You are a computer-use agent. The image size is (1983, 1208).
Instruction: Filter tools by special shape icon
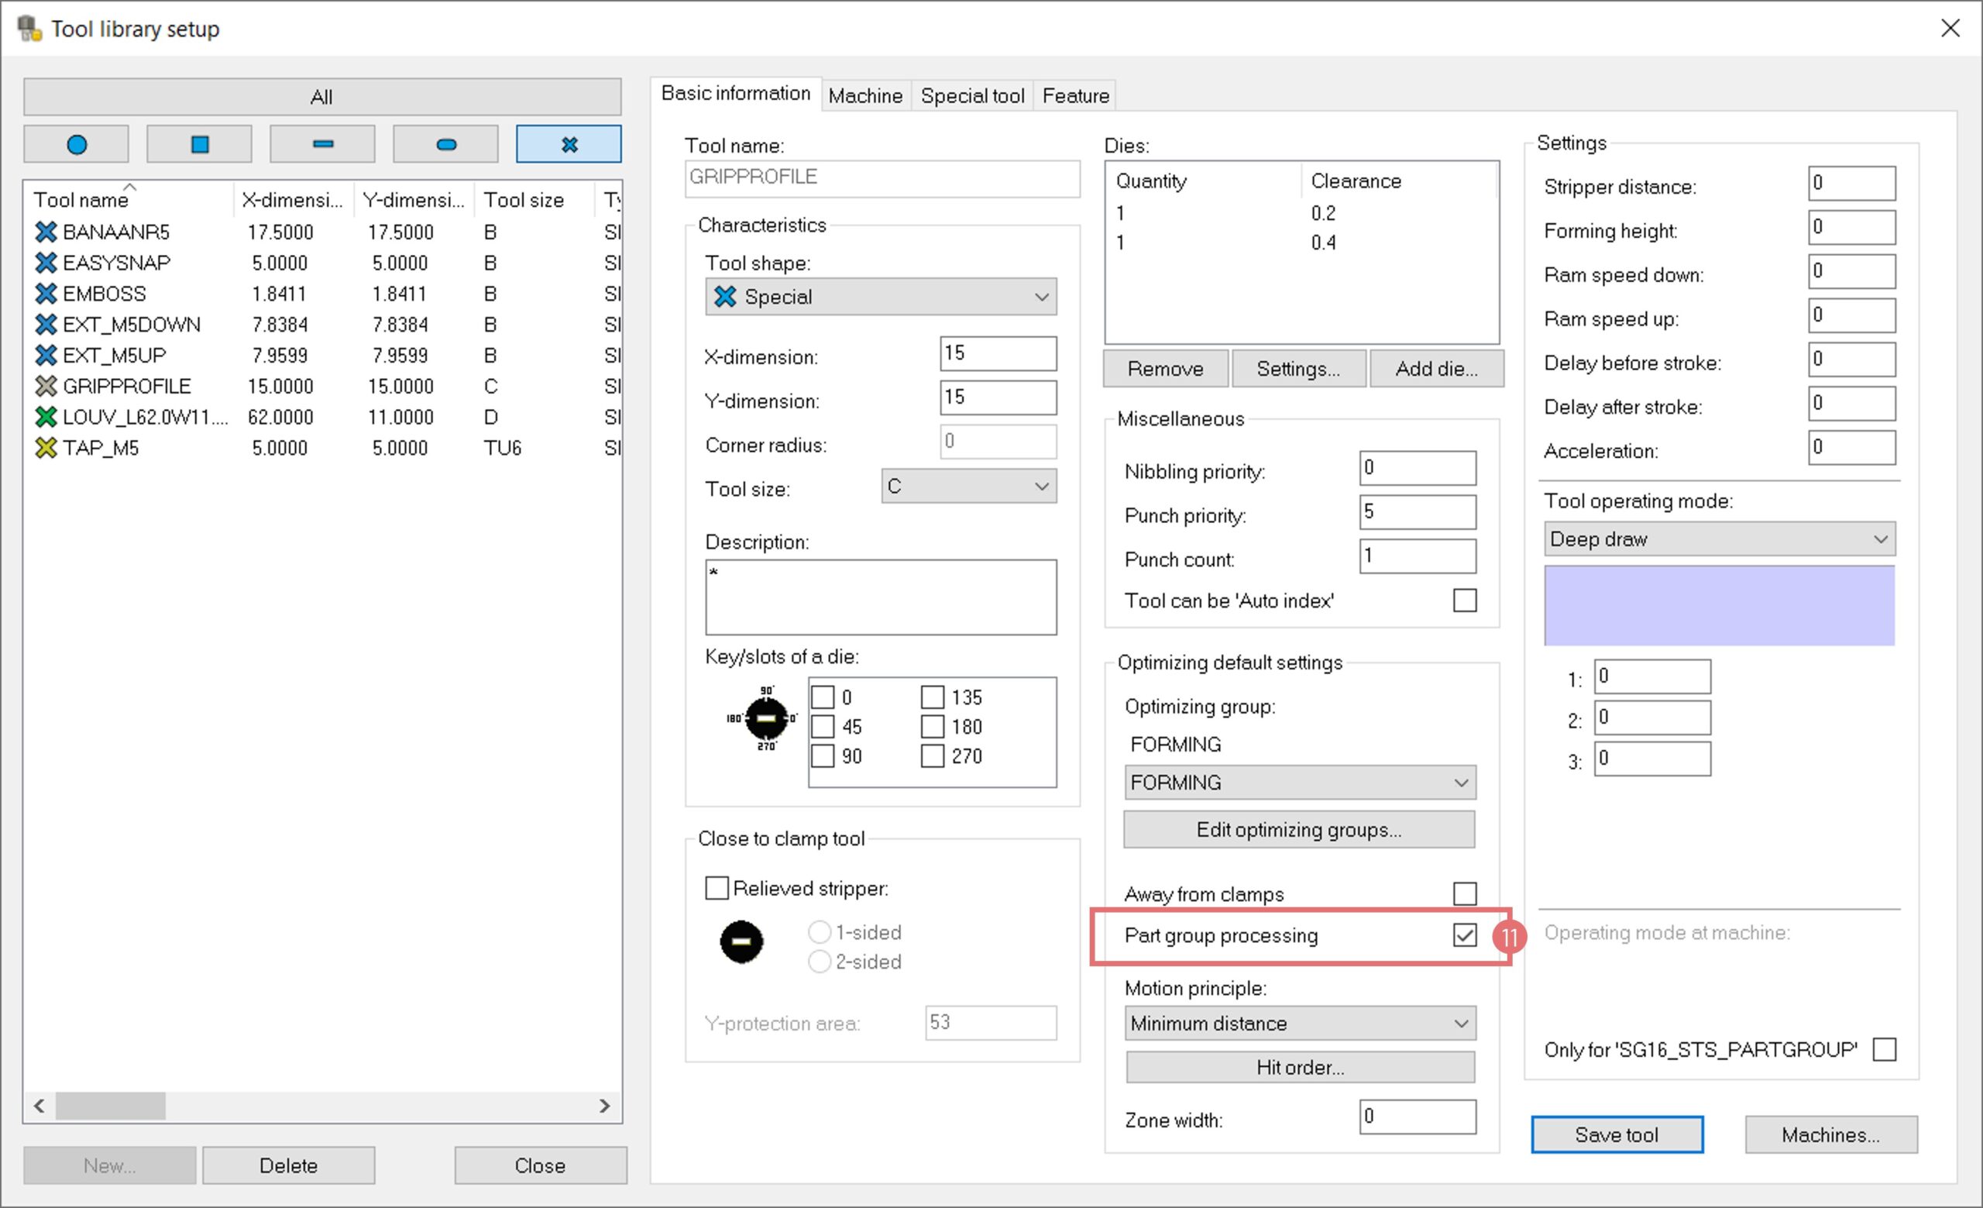[x=569, y=145]
